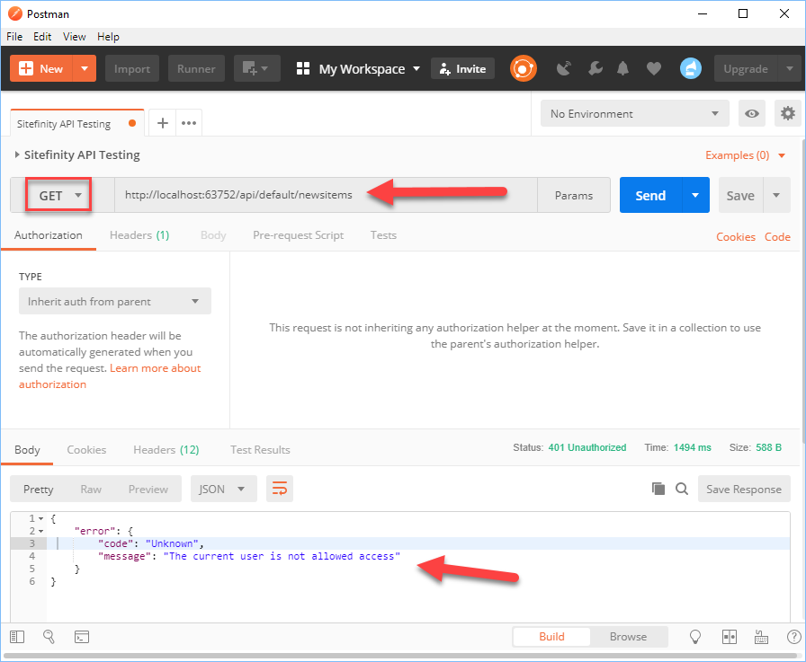
Task: Search within the response body
Action: 682,489
